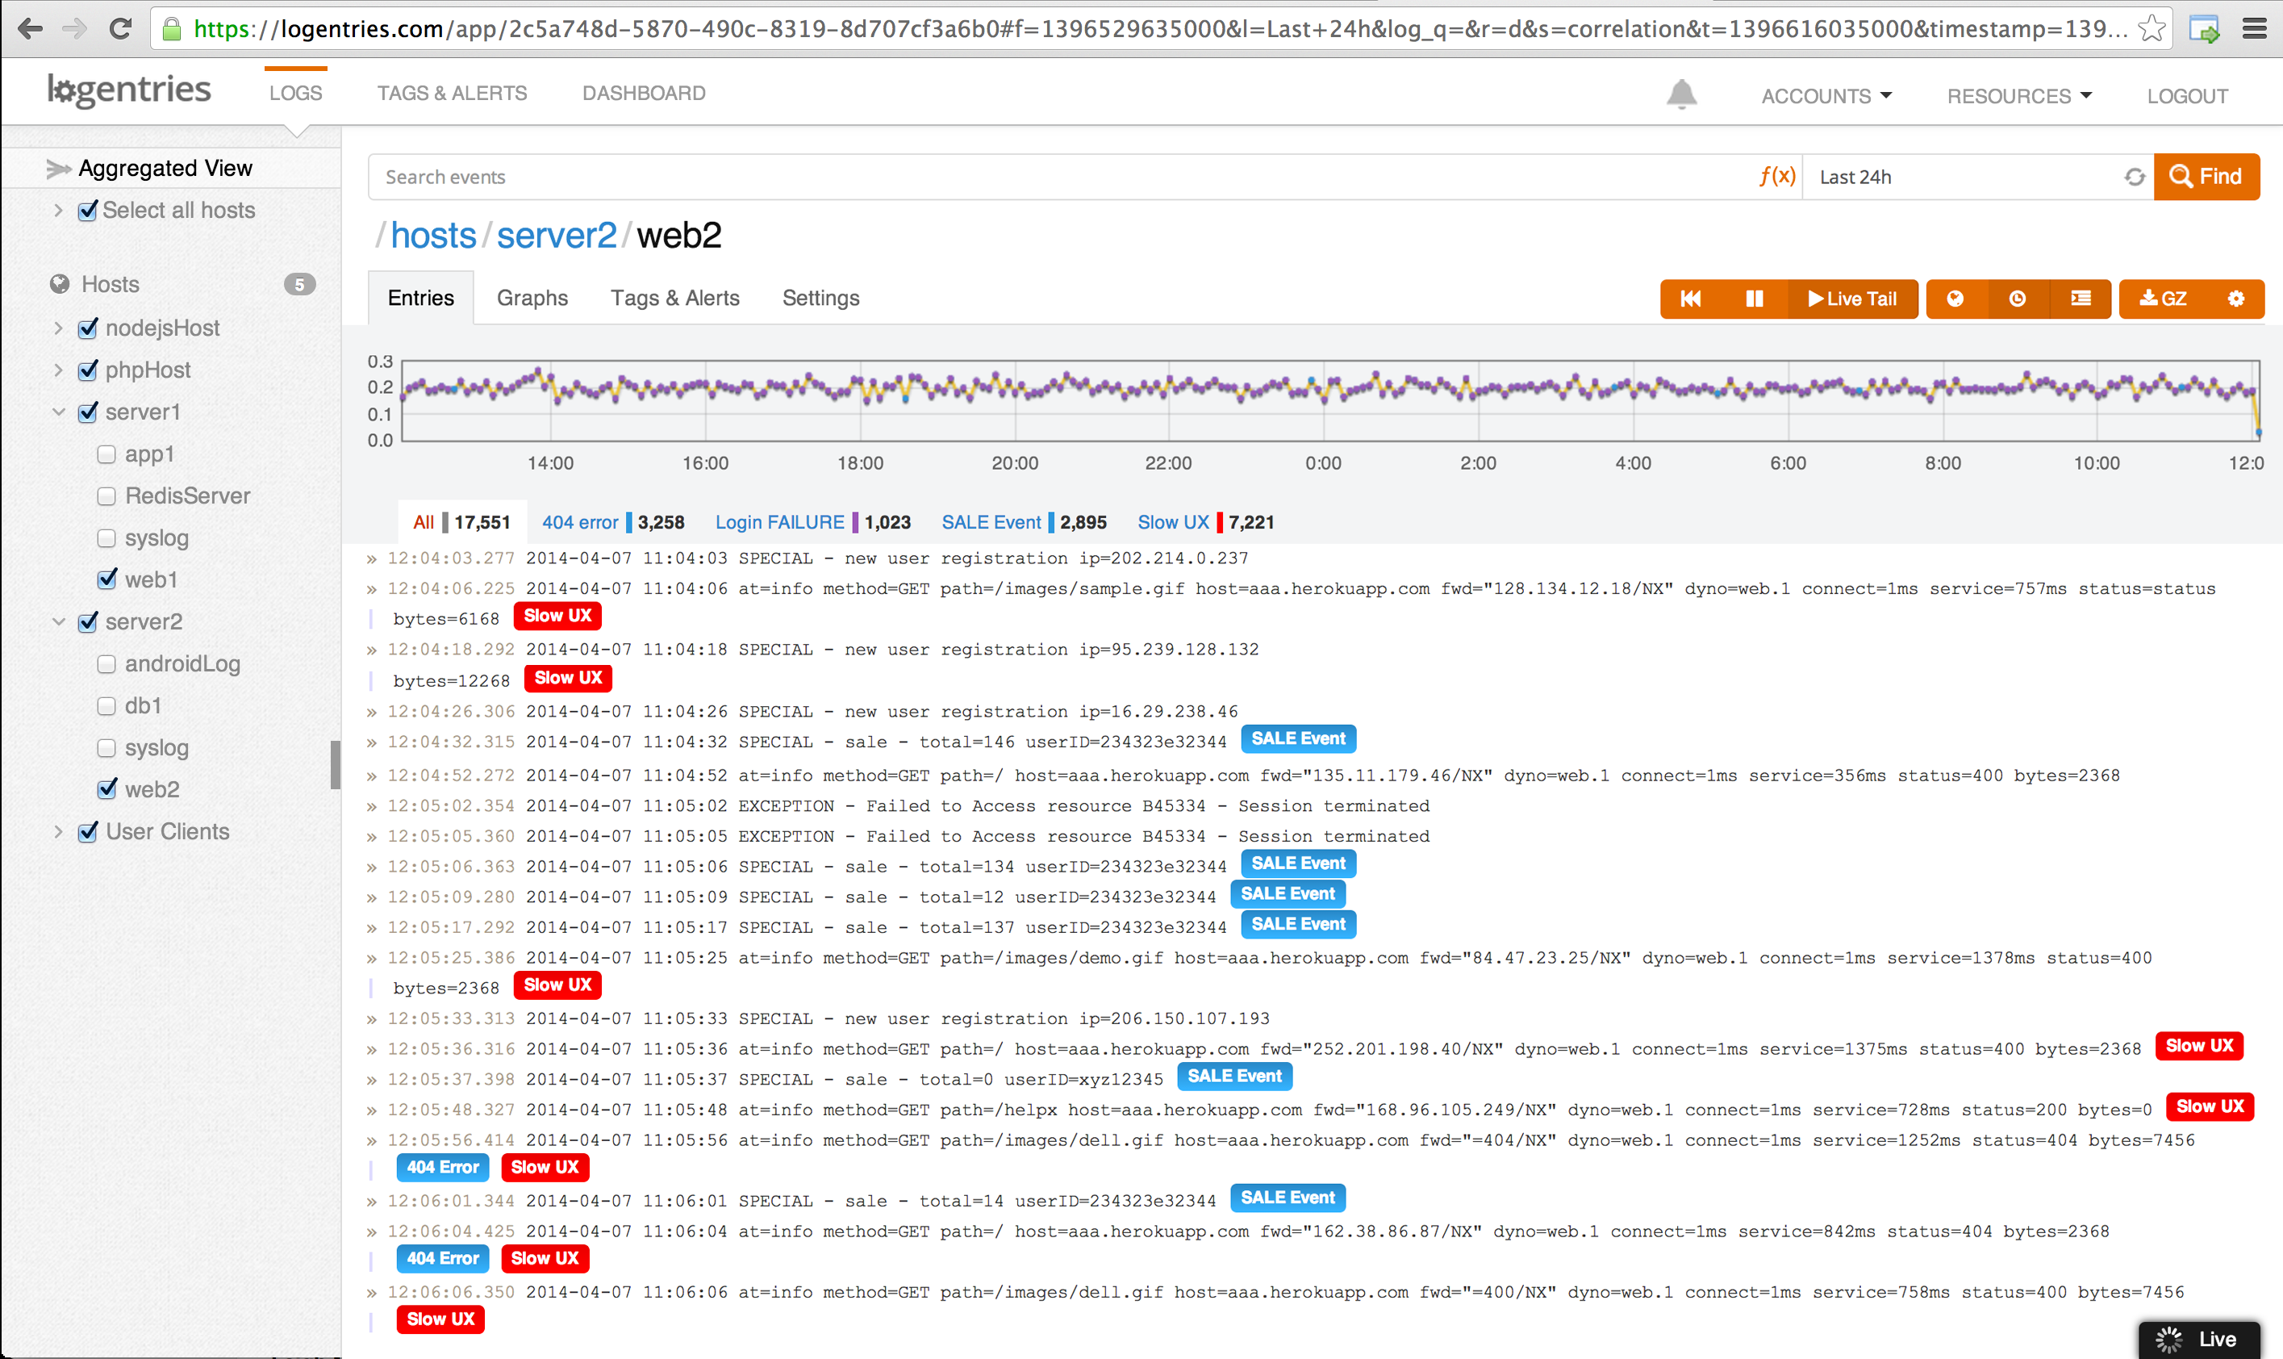
Task: Uncheck the web2 log checkbox
Action: 107,789
